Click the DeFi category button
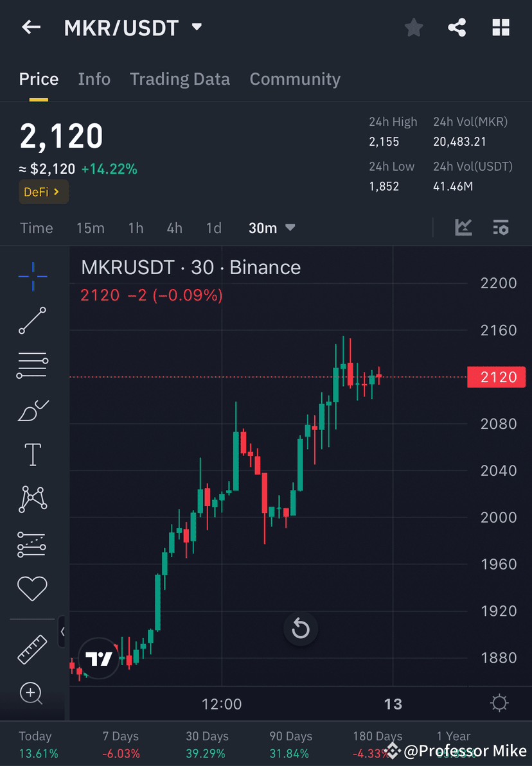Screen dimensions: 532x766 (x=43, y=191)
